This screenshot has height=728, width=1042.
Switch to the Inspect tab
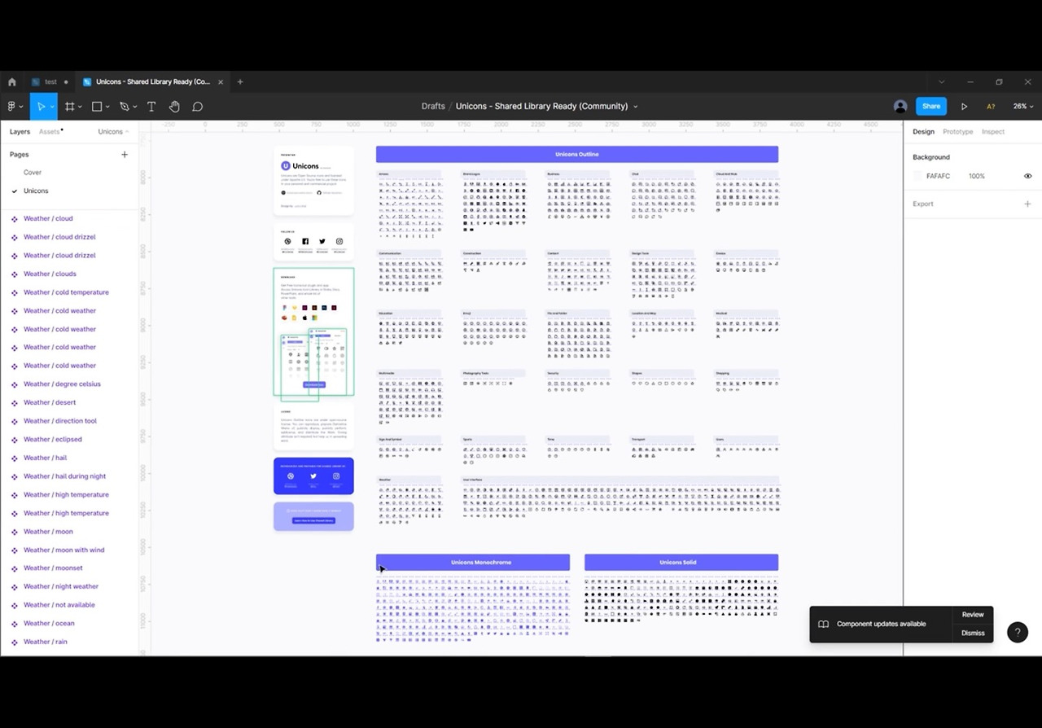coord(992,132)
